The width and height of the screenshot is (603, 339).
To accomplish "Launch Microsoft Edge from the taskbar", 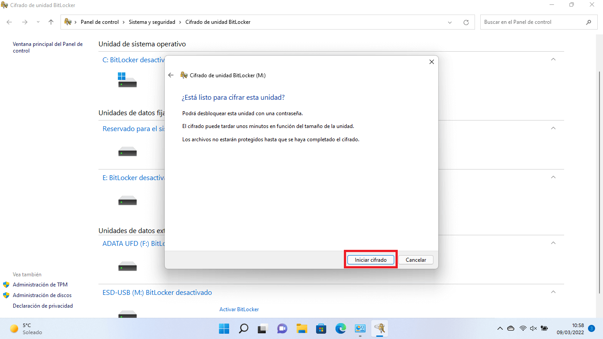I will tap(341, 328).
